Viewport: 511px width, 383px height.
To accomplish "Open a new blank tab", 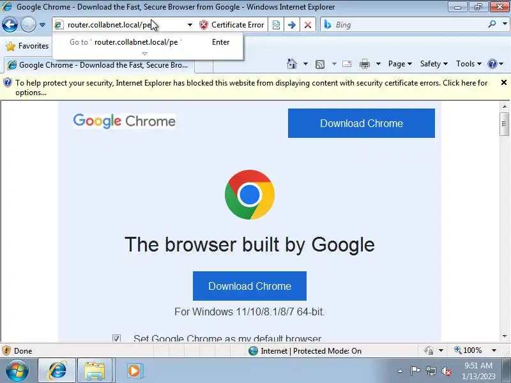I will pyautogui.click(x=204, y=66).
